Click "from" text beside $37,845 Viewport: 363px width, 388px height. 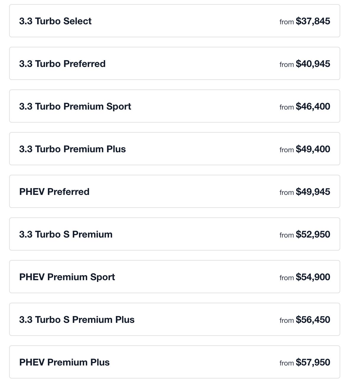(x=286, y=22)
